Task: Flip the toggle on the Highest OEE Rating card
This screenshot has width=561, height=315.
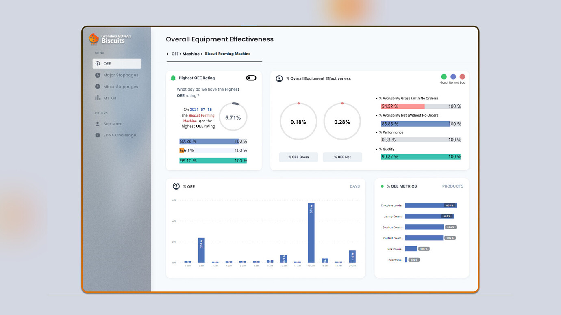Action: click(251, 77)
